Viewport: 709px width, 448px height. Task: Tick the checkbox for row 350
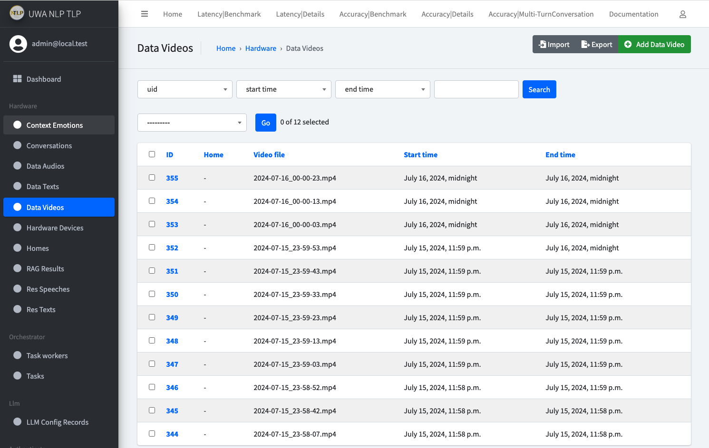152,294
